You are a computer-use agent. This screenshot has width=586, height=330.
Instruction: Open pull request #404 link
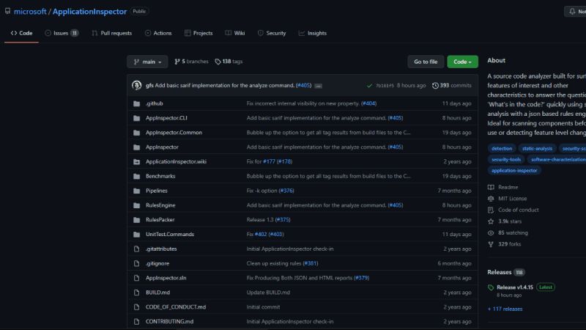[369, 103]
